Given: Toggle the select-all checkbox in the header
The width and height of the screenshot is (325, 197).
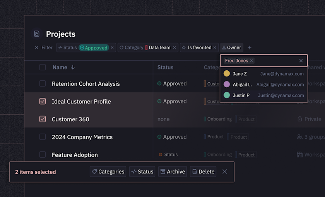Looking at the screenshot, I should pos(43,67).
